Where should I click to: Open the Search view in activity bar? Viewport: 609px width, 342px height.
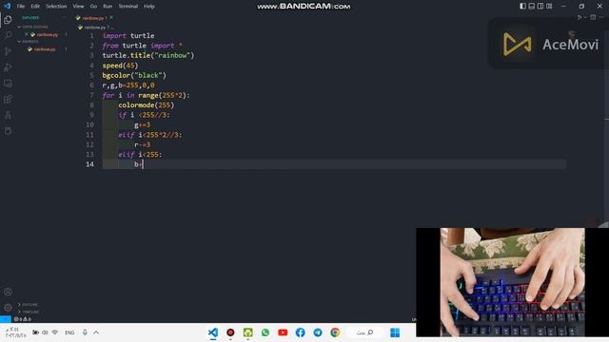coord(8,35)
